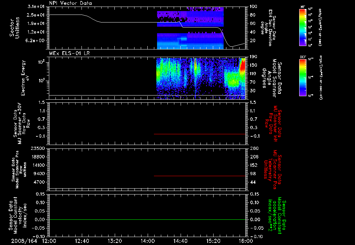355x245 pixels.
Task: Click the red high-flux region in ELS spectrogram
Action: pos(242,64)
